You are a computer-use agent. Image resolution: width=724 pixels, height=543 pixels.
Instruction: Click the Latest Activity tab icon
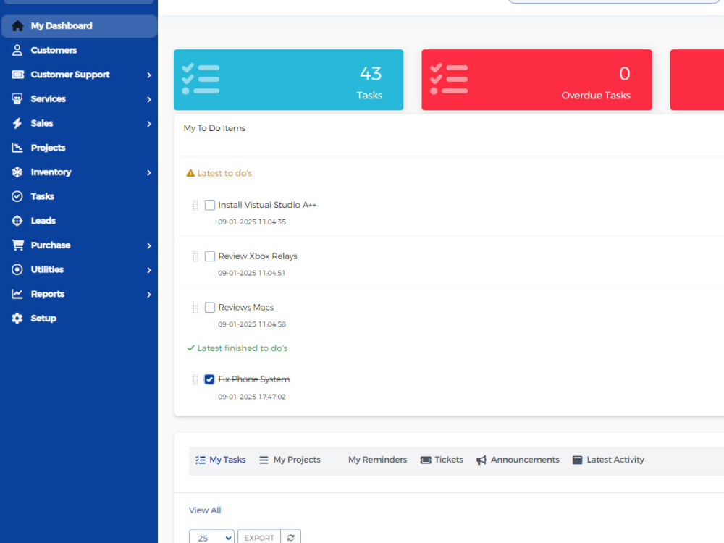click(x=577, y=460)
